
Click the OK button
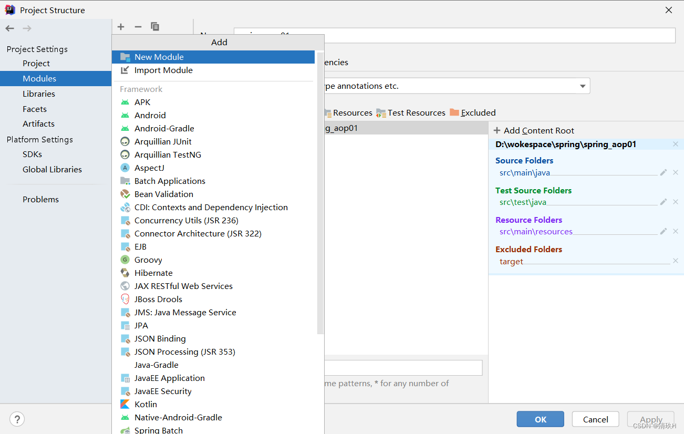pos(541,419)
